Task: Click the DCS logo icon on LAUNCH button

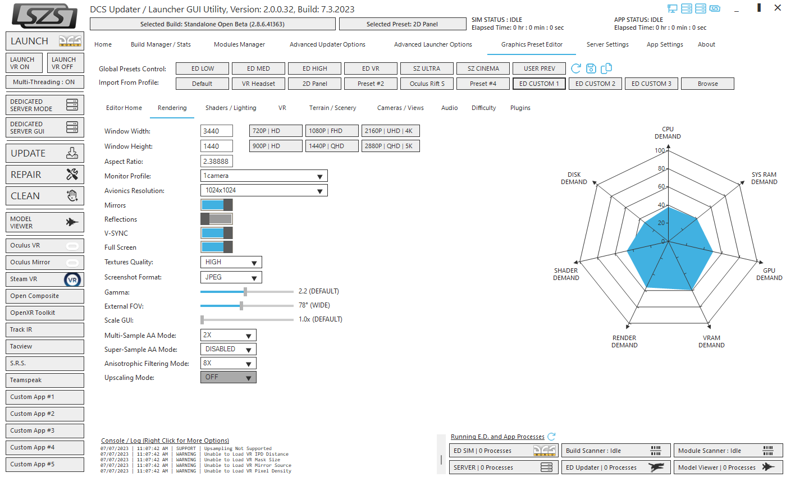Action: [71, 41]
